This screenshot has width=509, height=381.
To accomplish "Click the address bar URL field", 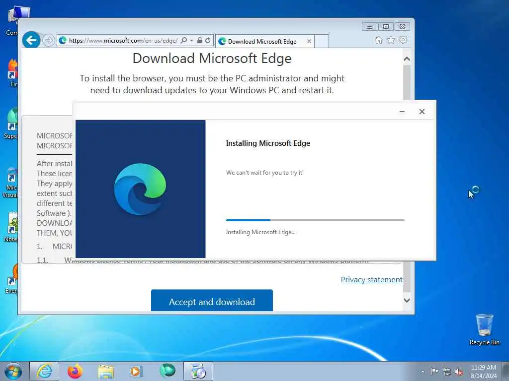I will (123, 41).
